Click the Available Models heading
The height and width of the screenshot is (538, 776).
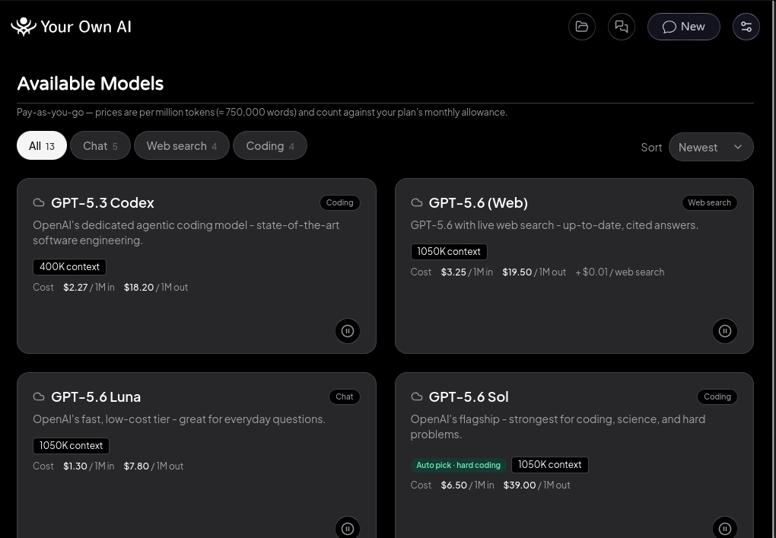coord(90,84)
